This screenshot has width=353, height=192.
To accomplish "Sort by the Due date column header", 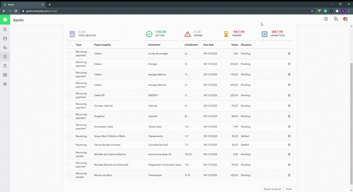I will [x=209, y=45].
